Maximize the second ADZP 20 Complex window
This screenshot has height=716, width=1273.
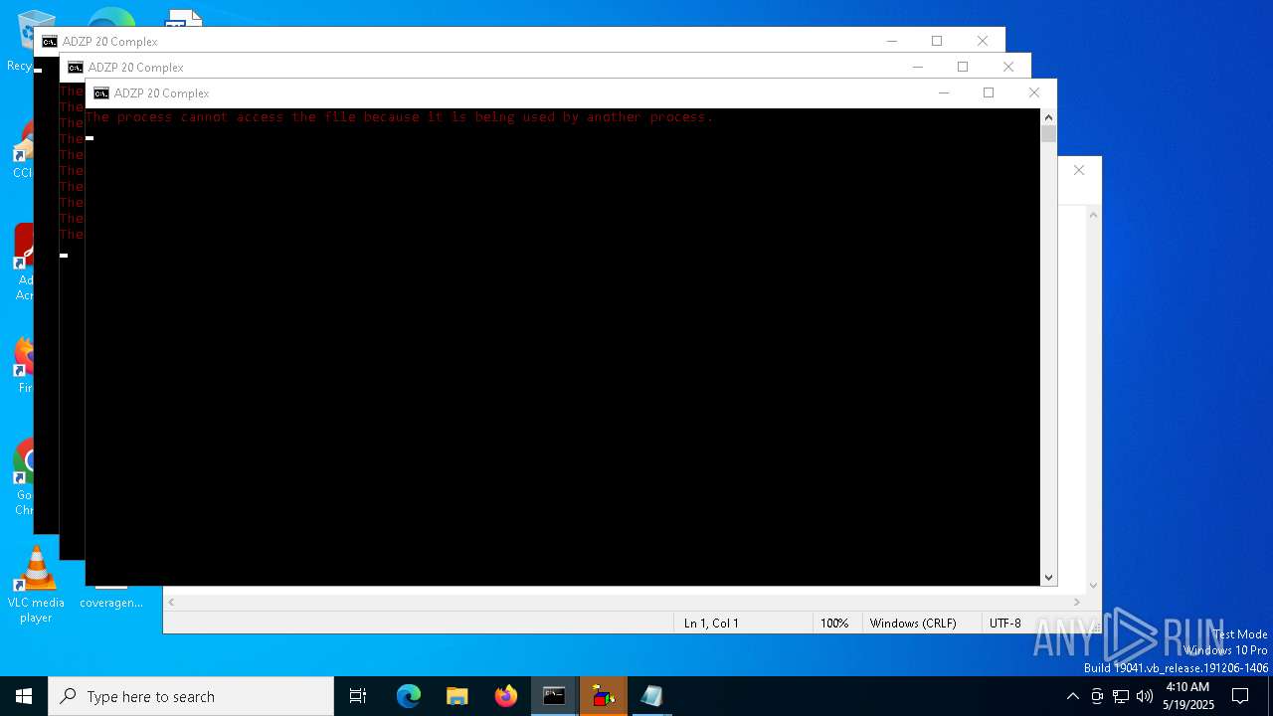point(963,67)
